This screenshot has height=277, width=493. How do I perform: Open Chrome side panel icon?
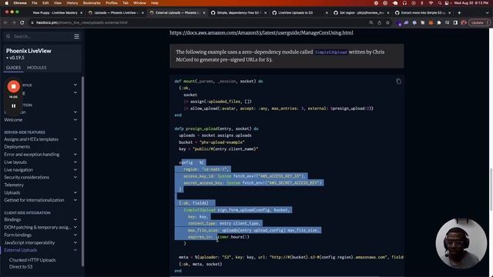[455, 22]
